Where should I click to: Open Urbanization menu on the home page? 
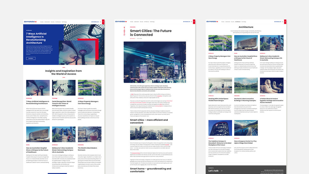pyautogui.click(x=47, y=22)
